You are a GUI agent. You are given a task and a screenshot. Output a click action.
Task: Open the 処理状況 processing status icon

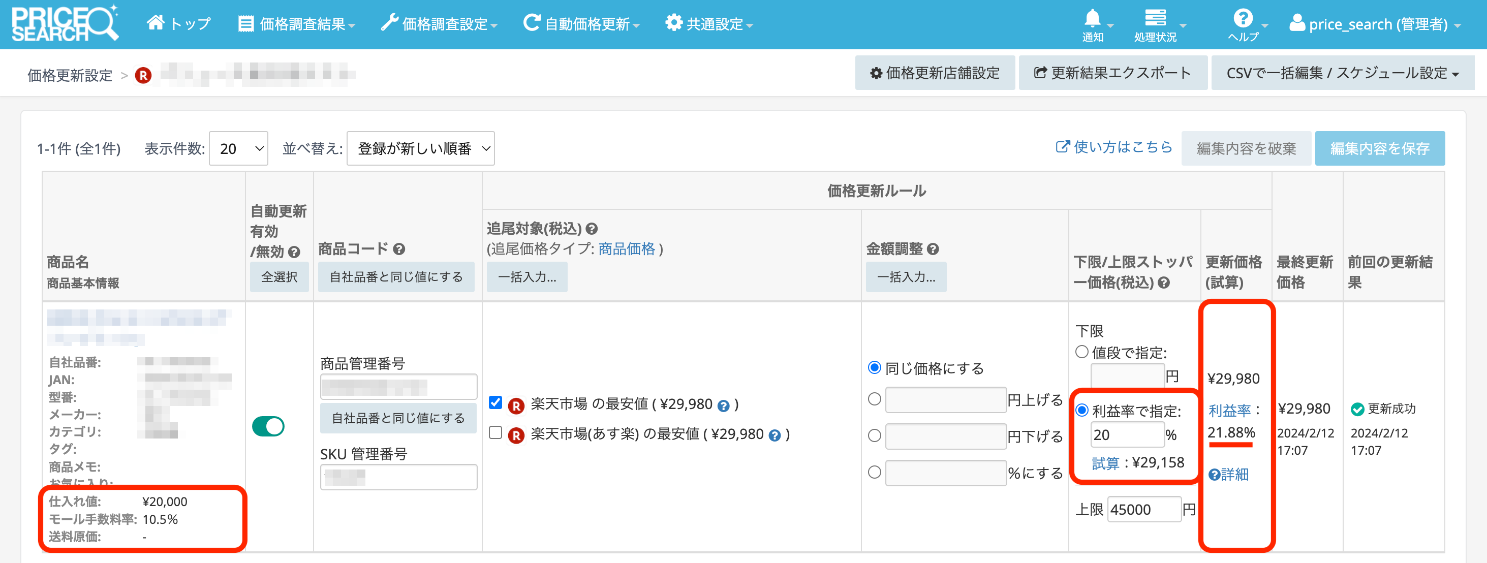[1155, 18]
